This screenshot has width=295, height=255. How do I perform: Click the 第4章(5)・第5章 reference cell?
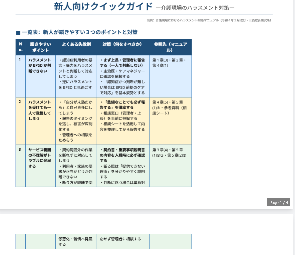(x=171, y=121)
